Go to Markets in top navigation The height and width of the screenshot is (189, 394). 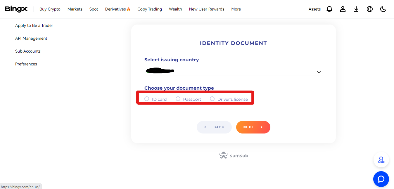point(75,9)
